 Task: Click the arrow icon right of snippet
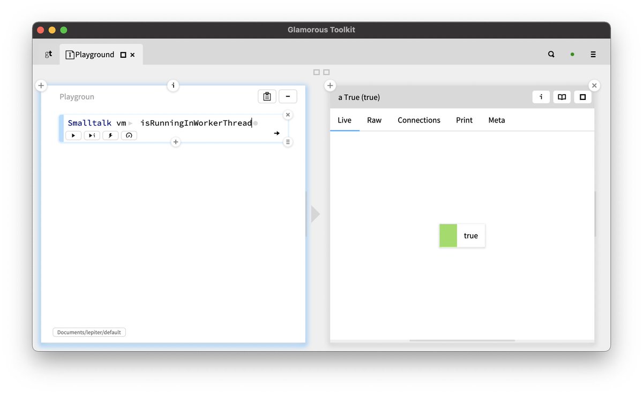(x=277, y=133)
